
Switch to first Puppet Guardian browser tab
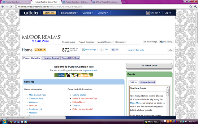pos(15,2)
